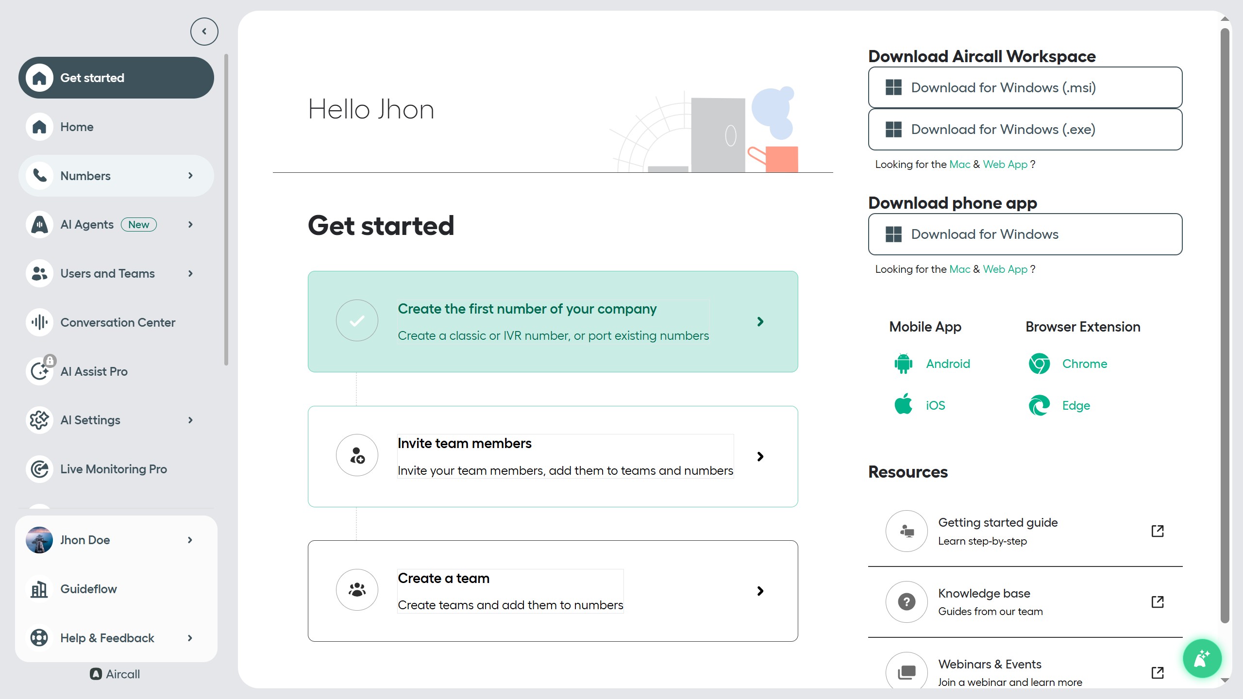Click the Numbers phone icon
Viewport: 1243px width, 699px height.
(39, 176)
